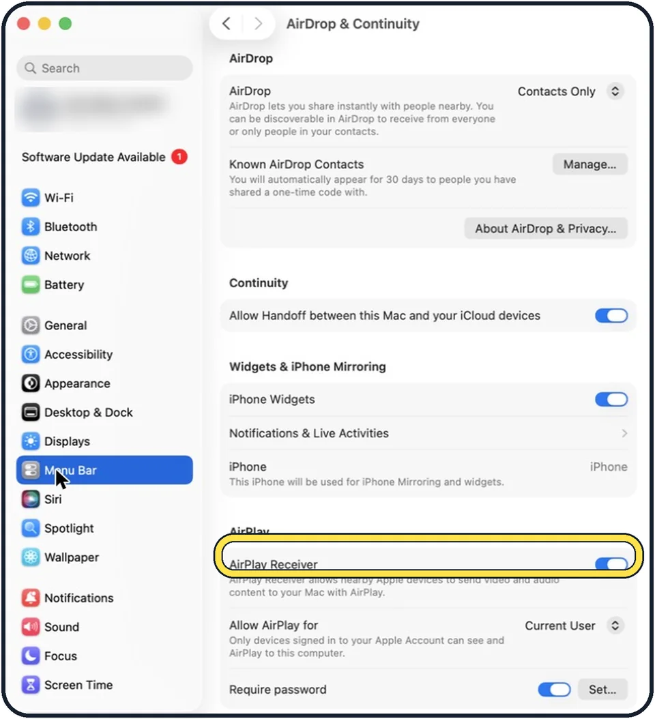Screen dimensions: 655x719
Task: Click Manage… for Known AirDrop Contacts
Action: (x=589, y=164)
